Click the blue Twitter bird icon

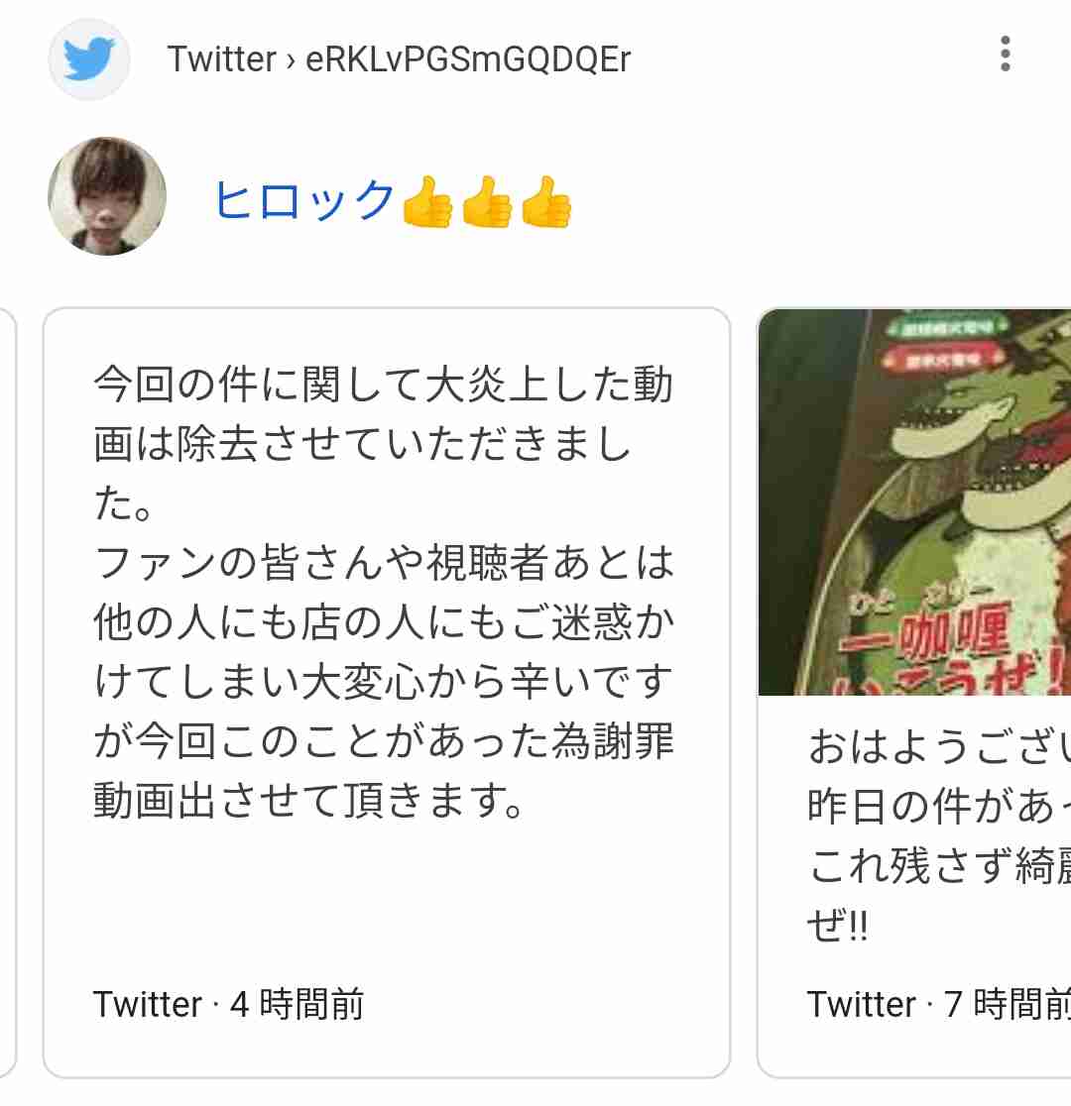click(x=89, y=58)
